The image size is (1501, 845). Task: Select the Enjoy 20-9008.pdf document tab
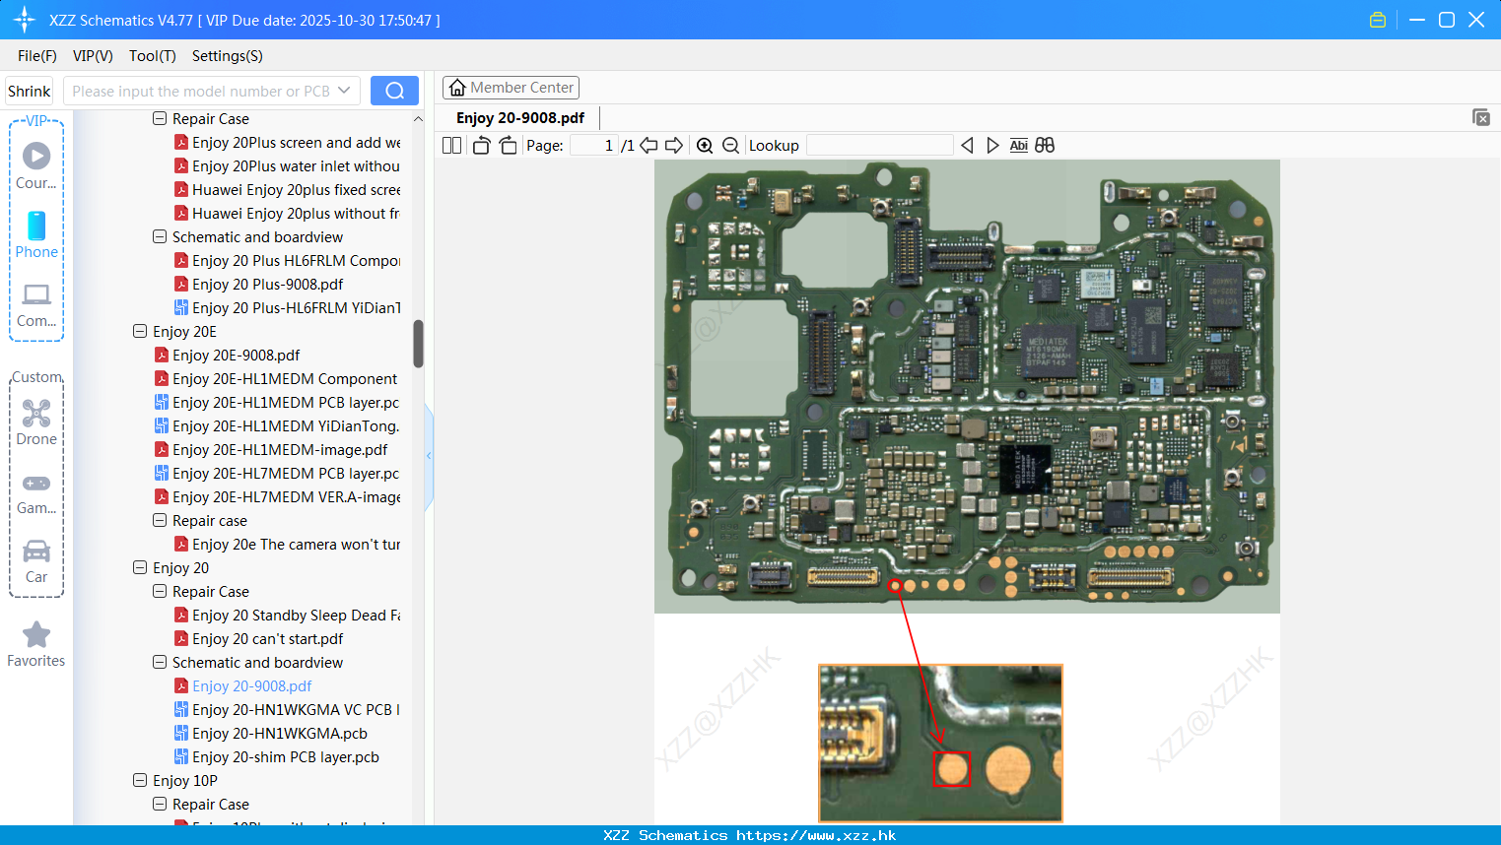[520, 117]
